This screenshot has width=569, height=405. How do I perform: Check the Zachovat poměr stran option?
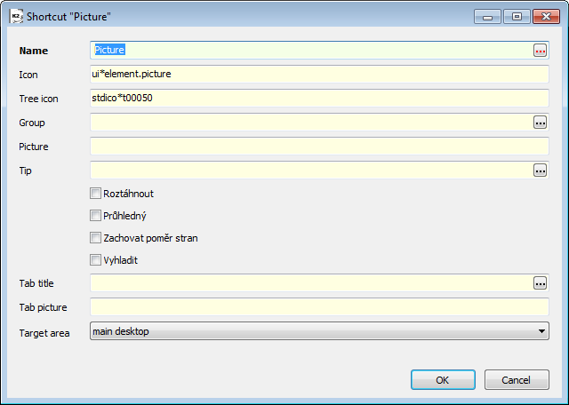95,238
